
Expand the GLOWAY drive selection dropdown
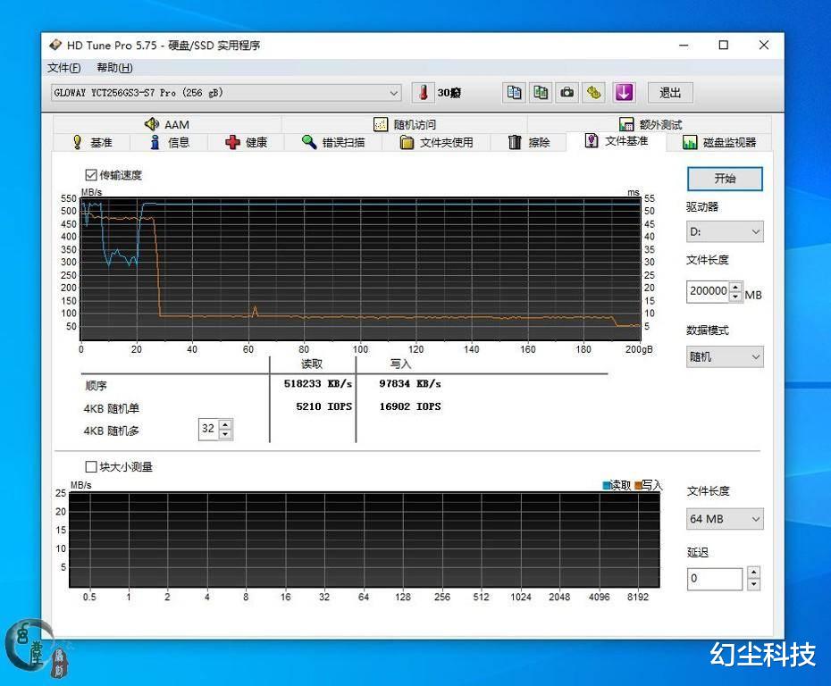coord(394,93)
